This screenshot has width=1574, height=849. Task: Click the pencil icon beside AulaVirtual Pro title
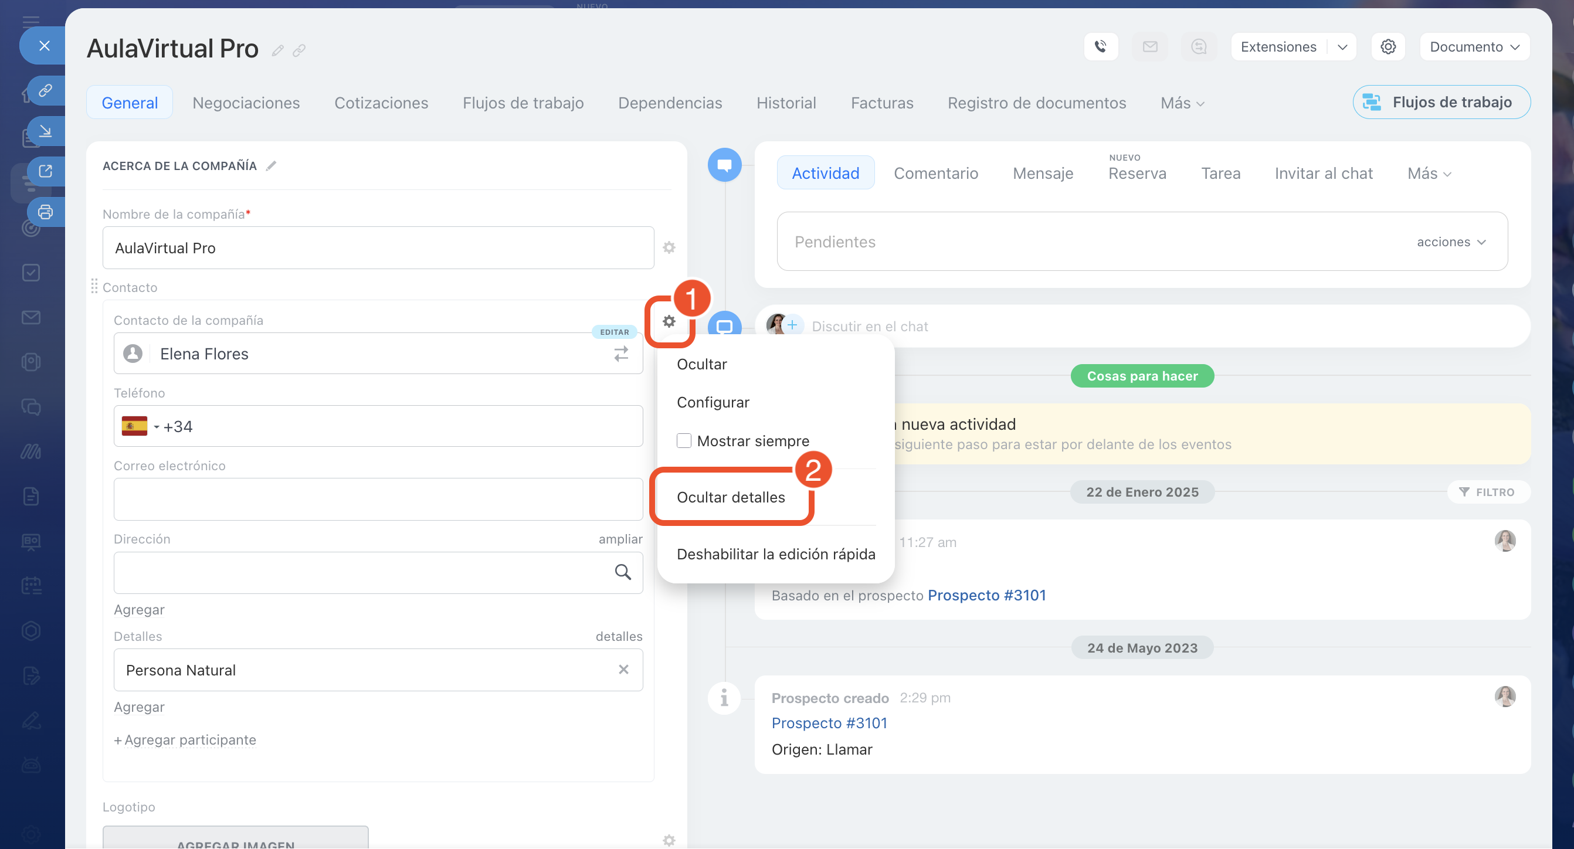pos(278,50)
